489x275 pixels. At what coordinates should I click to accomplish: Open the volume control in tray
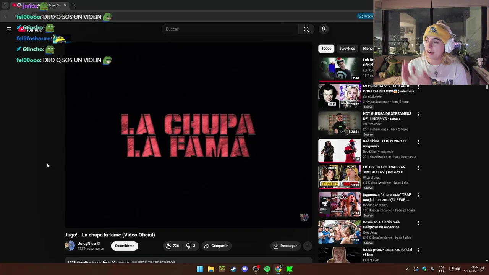coord(458,269)
